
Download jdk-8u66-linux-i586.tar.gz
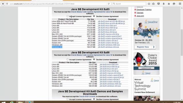(x=110, y=67)
